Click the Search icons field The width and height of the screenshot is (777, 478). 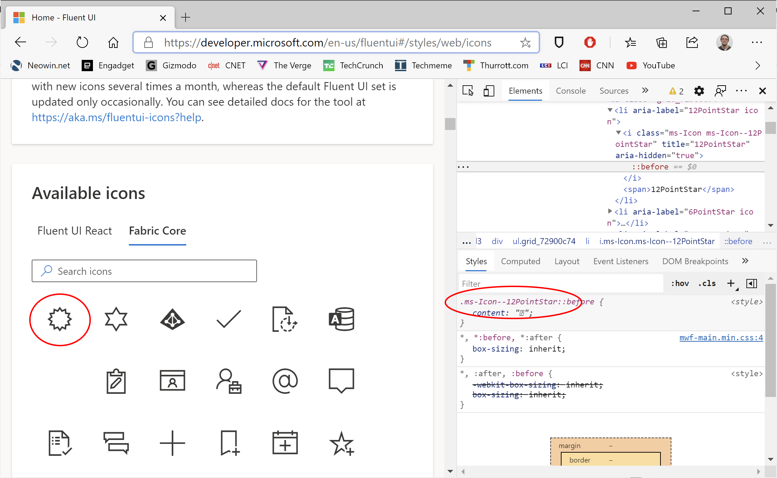(x=144, y=271)
